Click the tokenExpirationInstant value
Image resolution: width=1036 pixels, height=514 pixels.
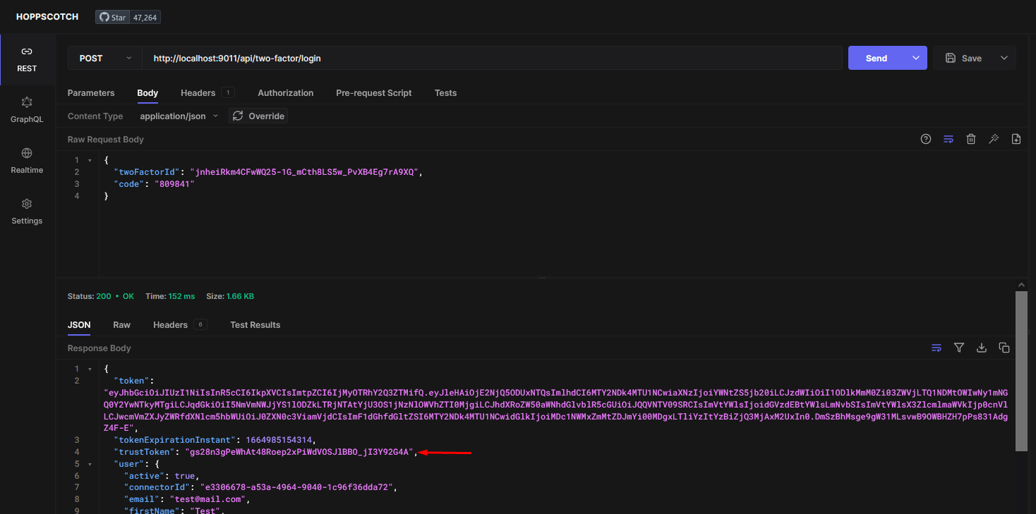click(279, 440)
